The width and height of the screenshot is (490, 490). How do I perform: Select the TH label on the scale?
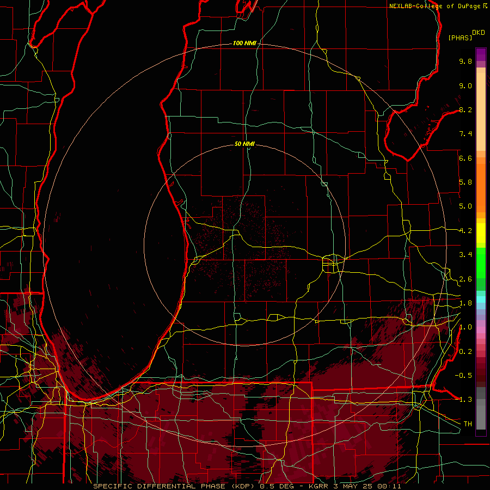pyautogui.click(x=468, y=424)
